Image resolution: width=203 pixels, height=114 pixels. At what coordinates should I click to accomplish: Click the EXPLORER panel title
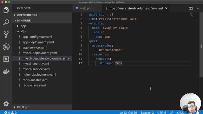24,8
